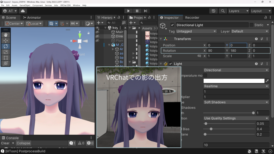Select the Hand view tool
Viewport: 274px width, 154px height.
6,35
